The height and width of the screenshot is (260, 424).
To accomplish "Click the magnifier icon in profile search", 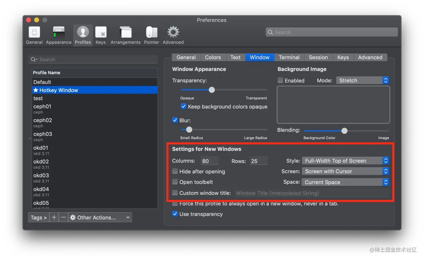I will coord(34,60).
